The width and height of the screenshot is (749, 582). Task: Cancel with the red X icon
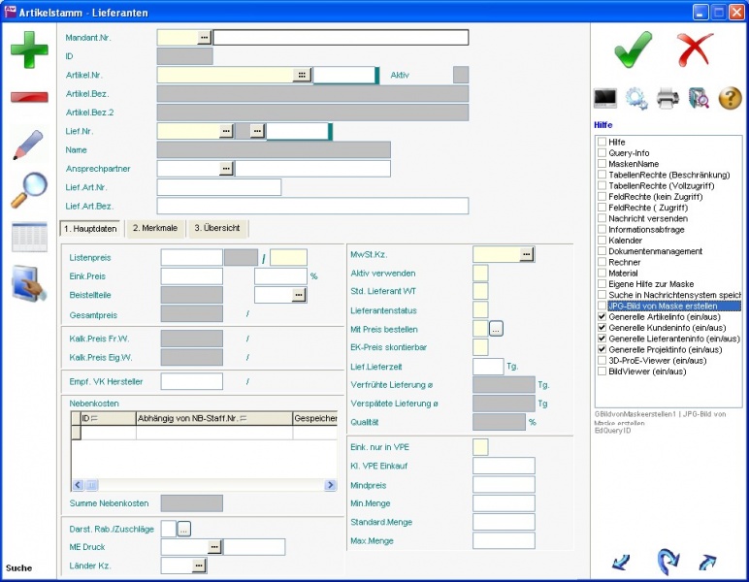pyautogui.click(x=695, y=48)
